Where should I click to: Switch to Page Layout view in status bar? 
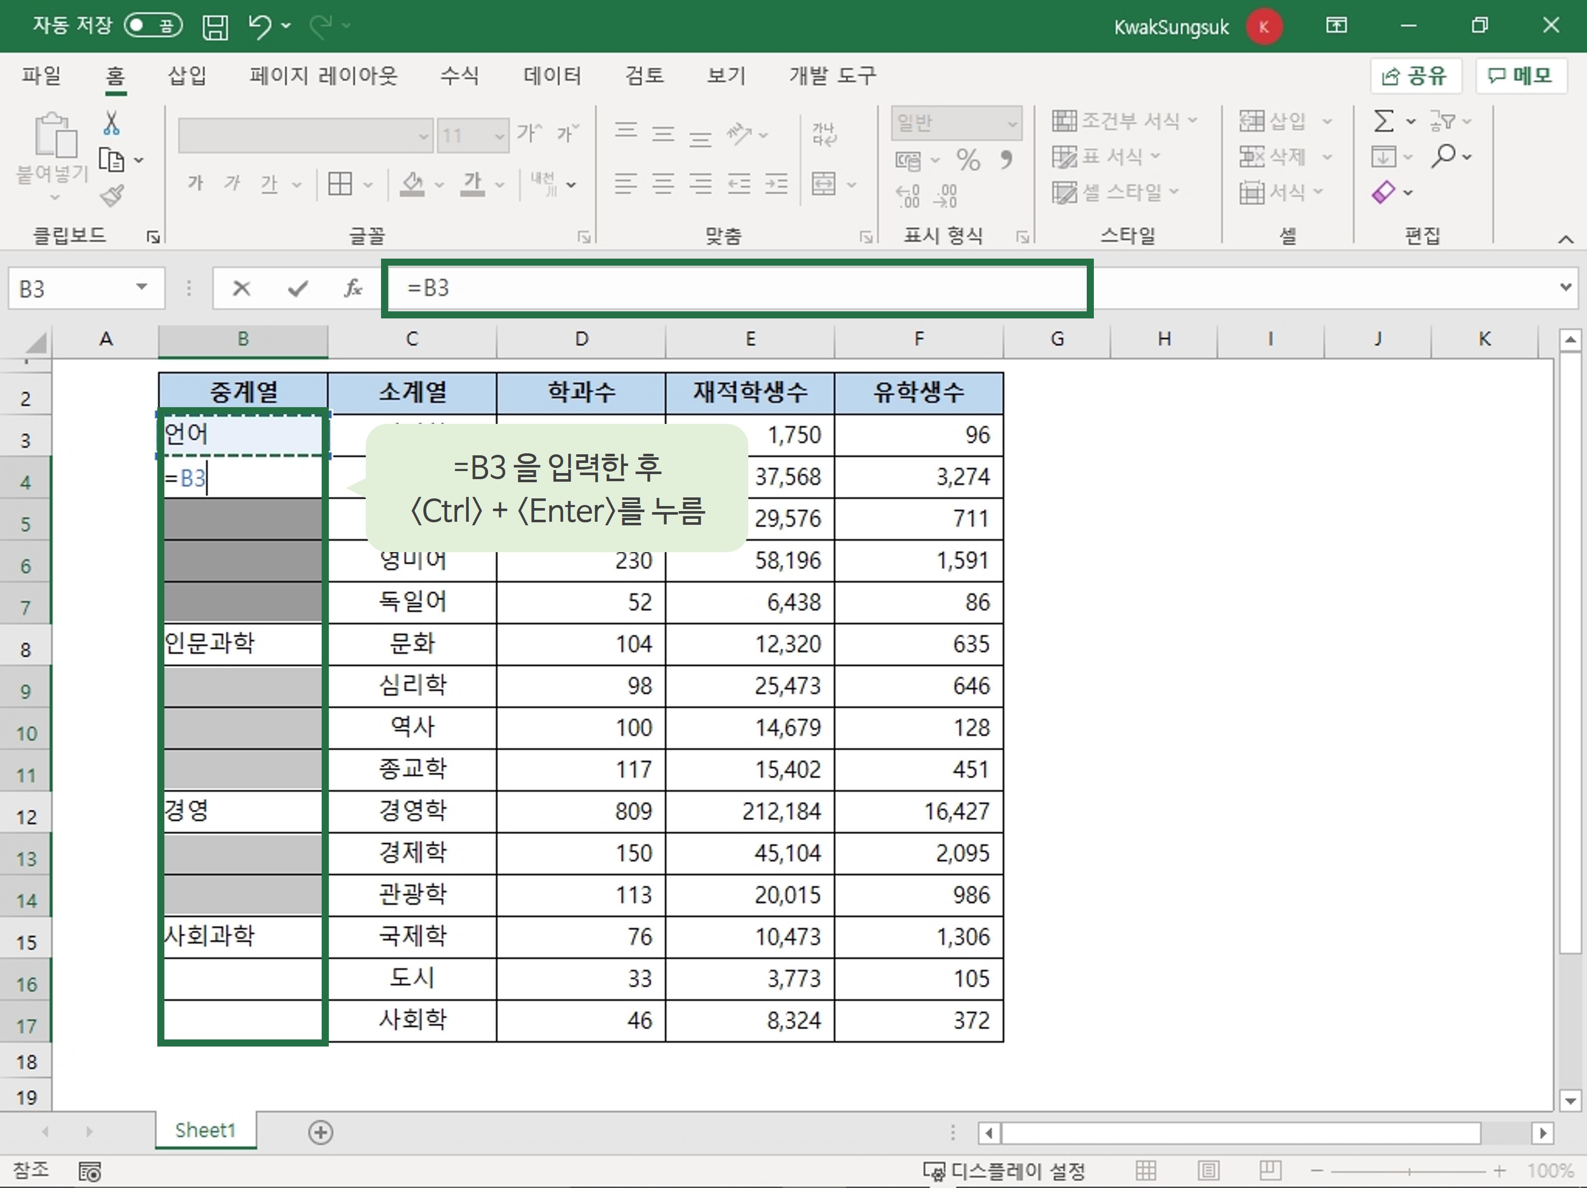pyautogui.click(x=1208, y=1171)
